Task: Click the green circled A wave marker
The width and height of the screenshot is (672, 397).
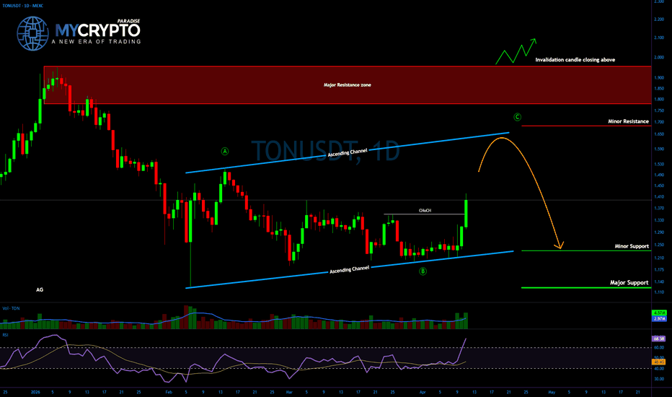Action: click(225, 152)
